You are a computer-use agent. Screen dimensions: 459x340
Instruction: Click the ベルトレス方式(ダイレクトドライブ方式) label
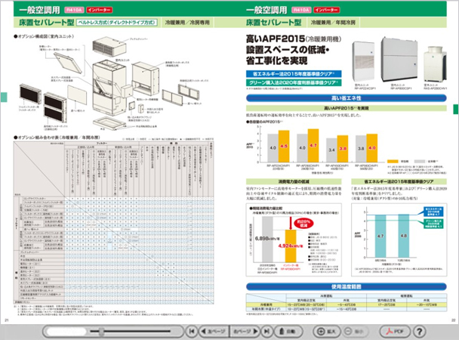coord(117,22)
